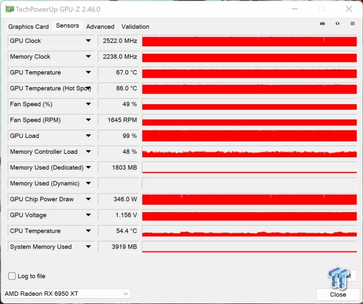Click the 1.156 V GPU Voltage value

coord(118,215)
